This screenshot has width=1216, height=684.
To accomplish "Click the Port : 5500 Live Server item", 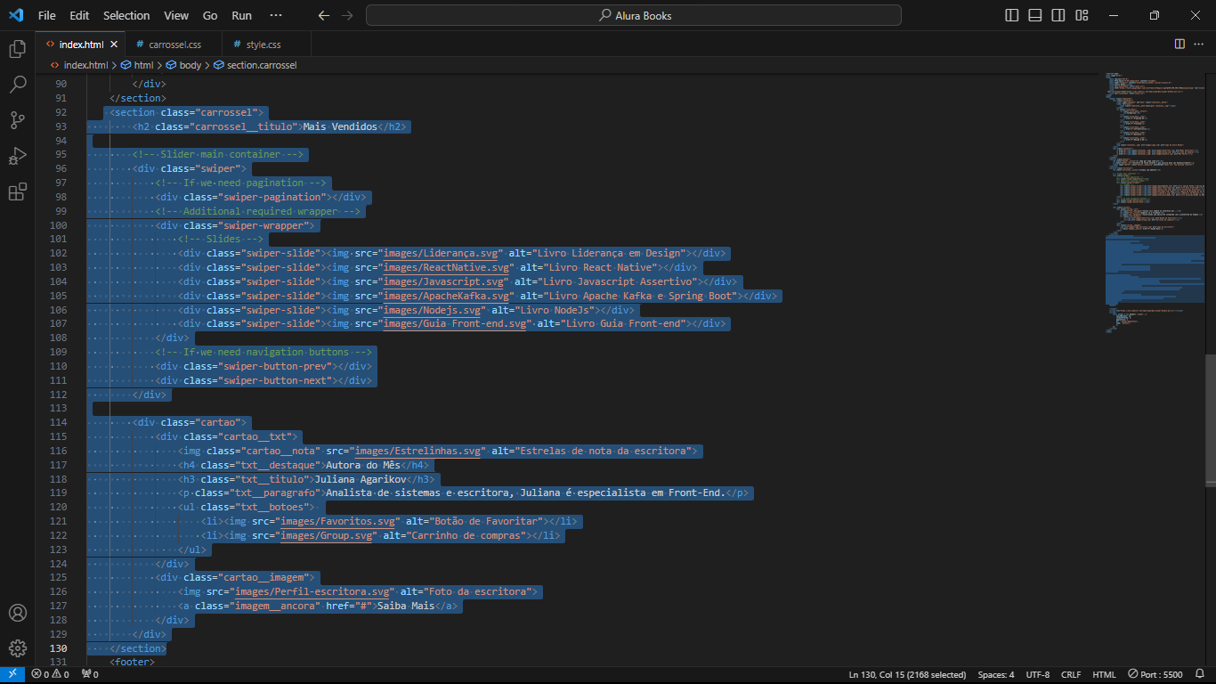I will pyautogui.click(x=1155, y=675).
